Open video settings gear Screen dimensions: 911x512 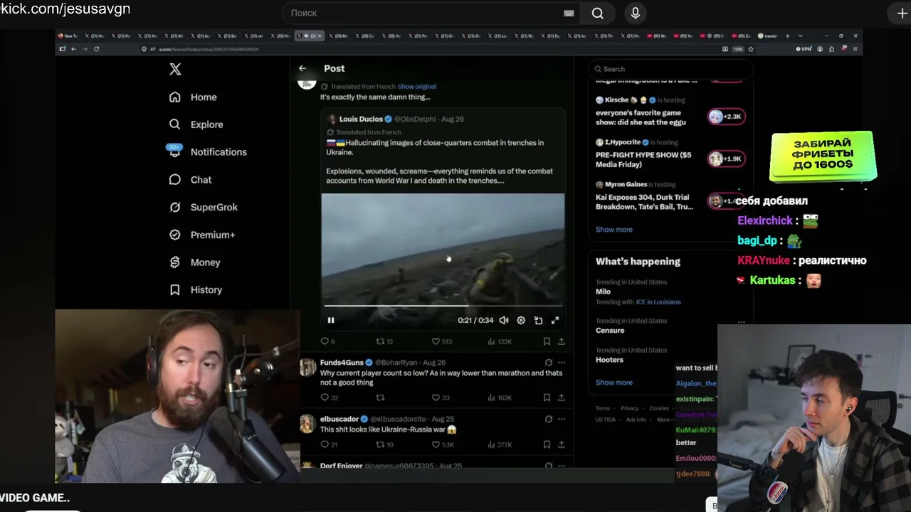pos(521,320)
